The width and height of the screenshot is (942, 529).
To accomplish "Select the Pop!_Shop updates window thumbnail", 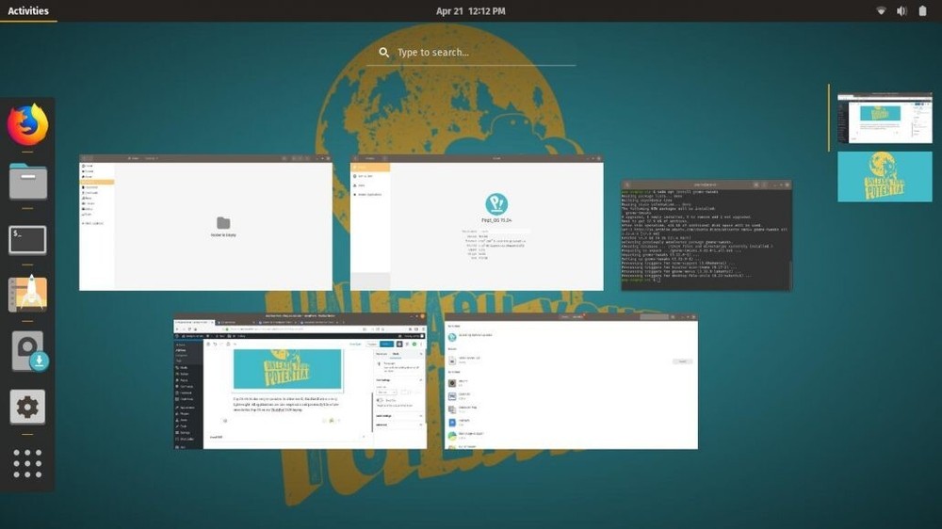I will (x=572, y=380).
